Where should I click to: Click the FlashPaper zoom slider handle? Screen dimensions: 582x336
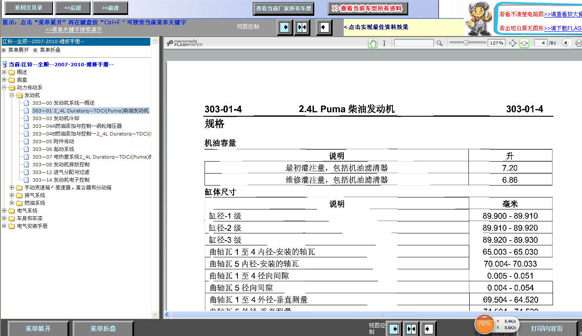coord(466,43)
